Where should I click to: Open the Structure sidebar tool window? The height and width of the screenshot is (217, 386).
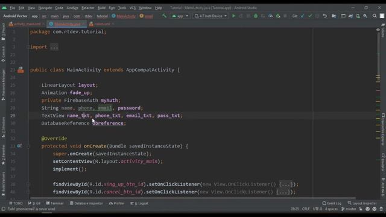point(3,127)
